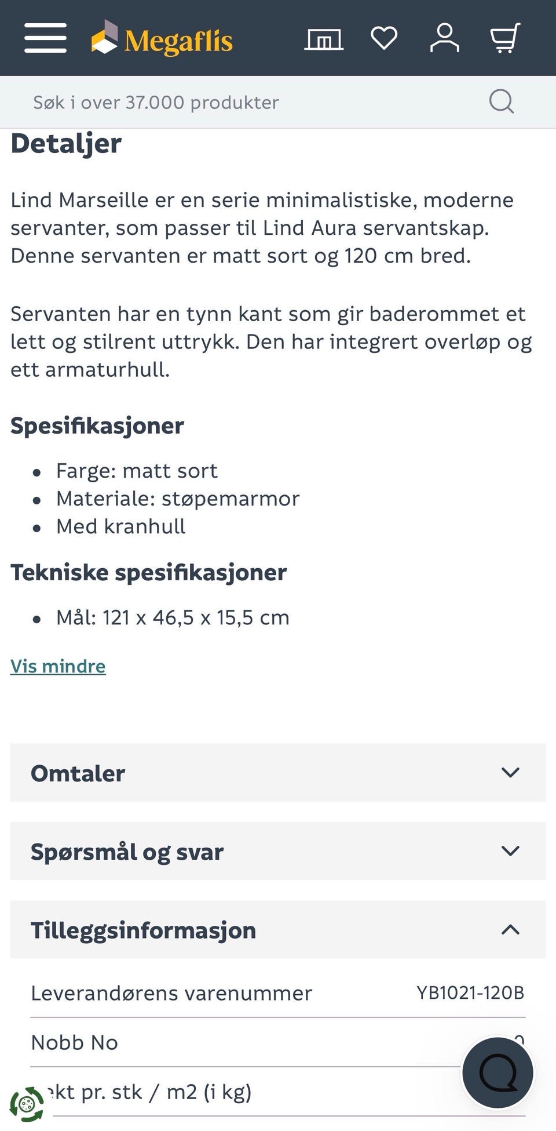The image size is (556, 1131).
Task: Open the store locator icon
Action: click(x=324, y=39)
